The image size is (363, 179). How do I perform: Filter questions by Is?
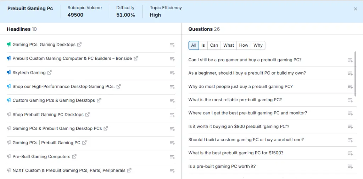click(x=203, y=45)
